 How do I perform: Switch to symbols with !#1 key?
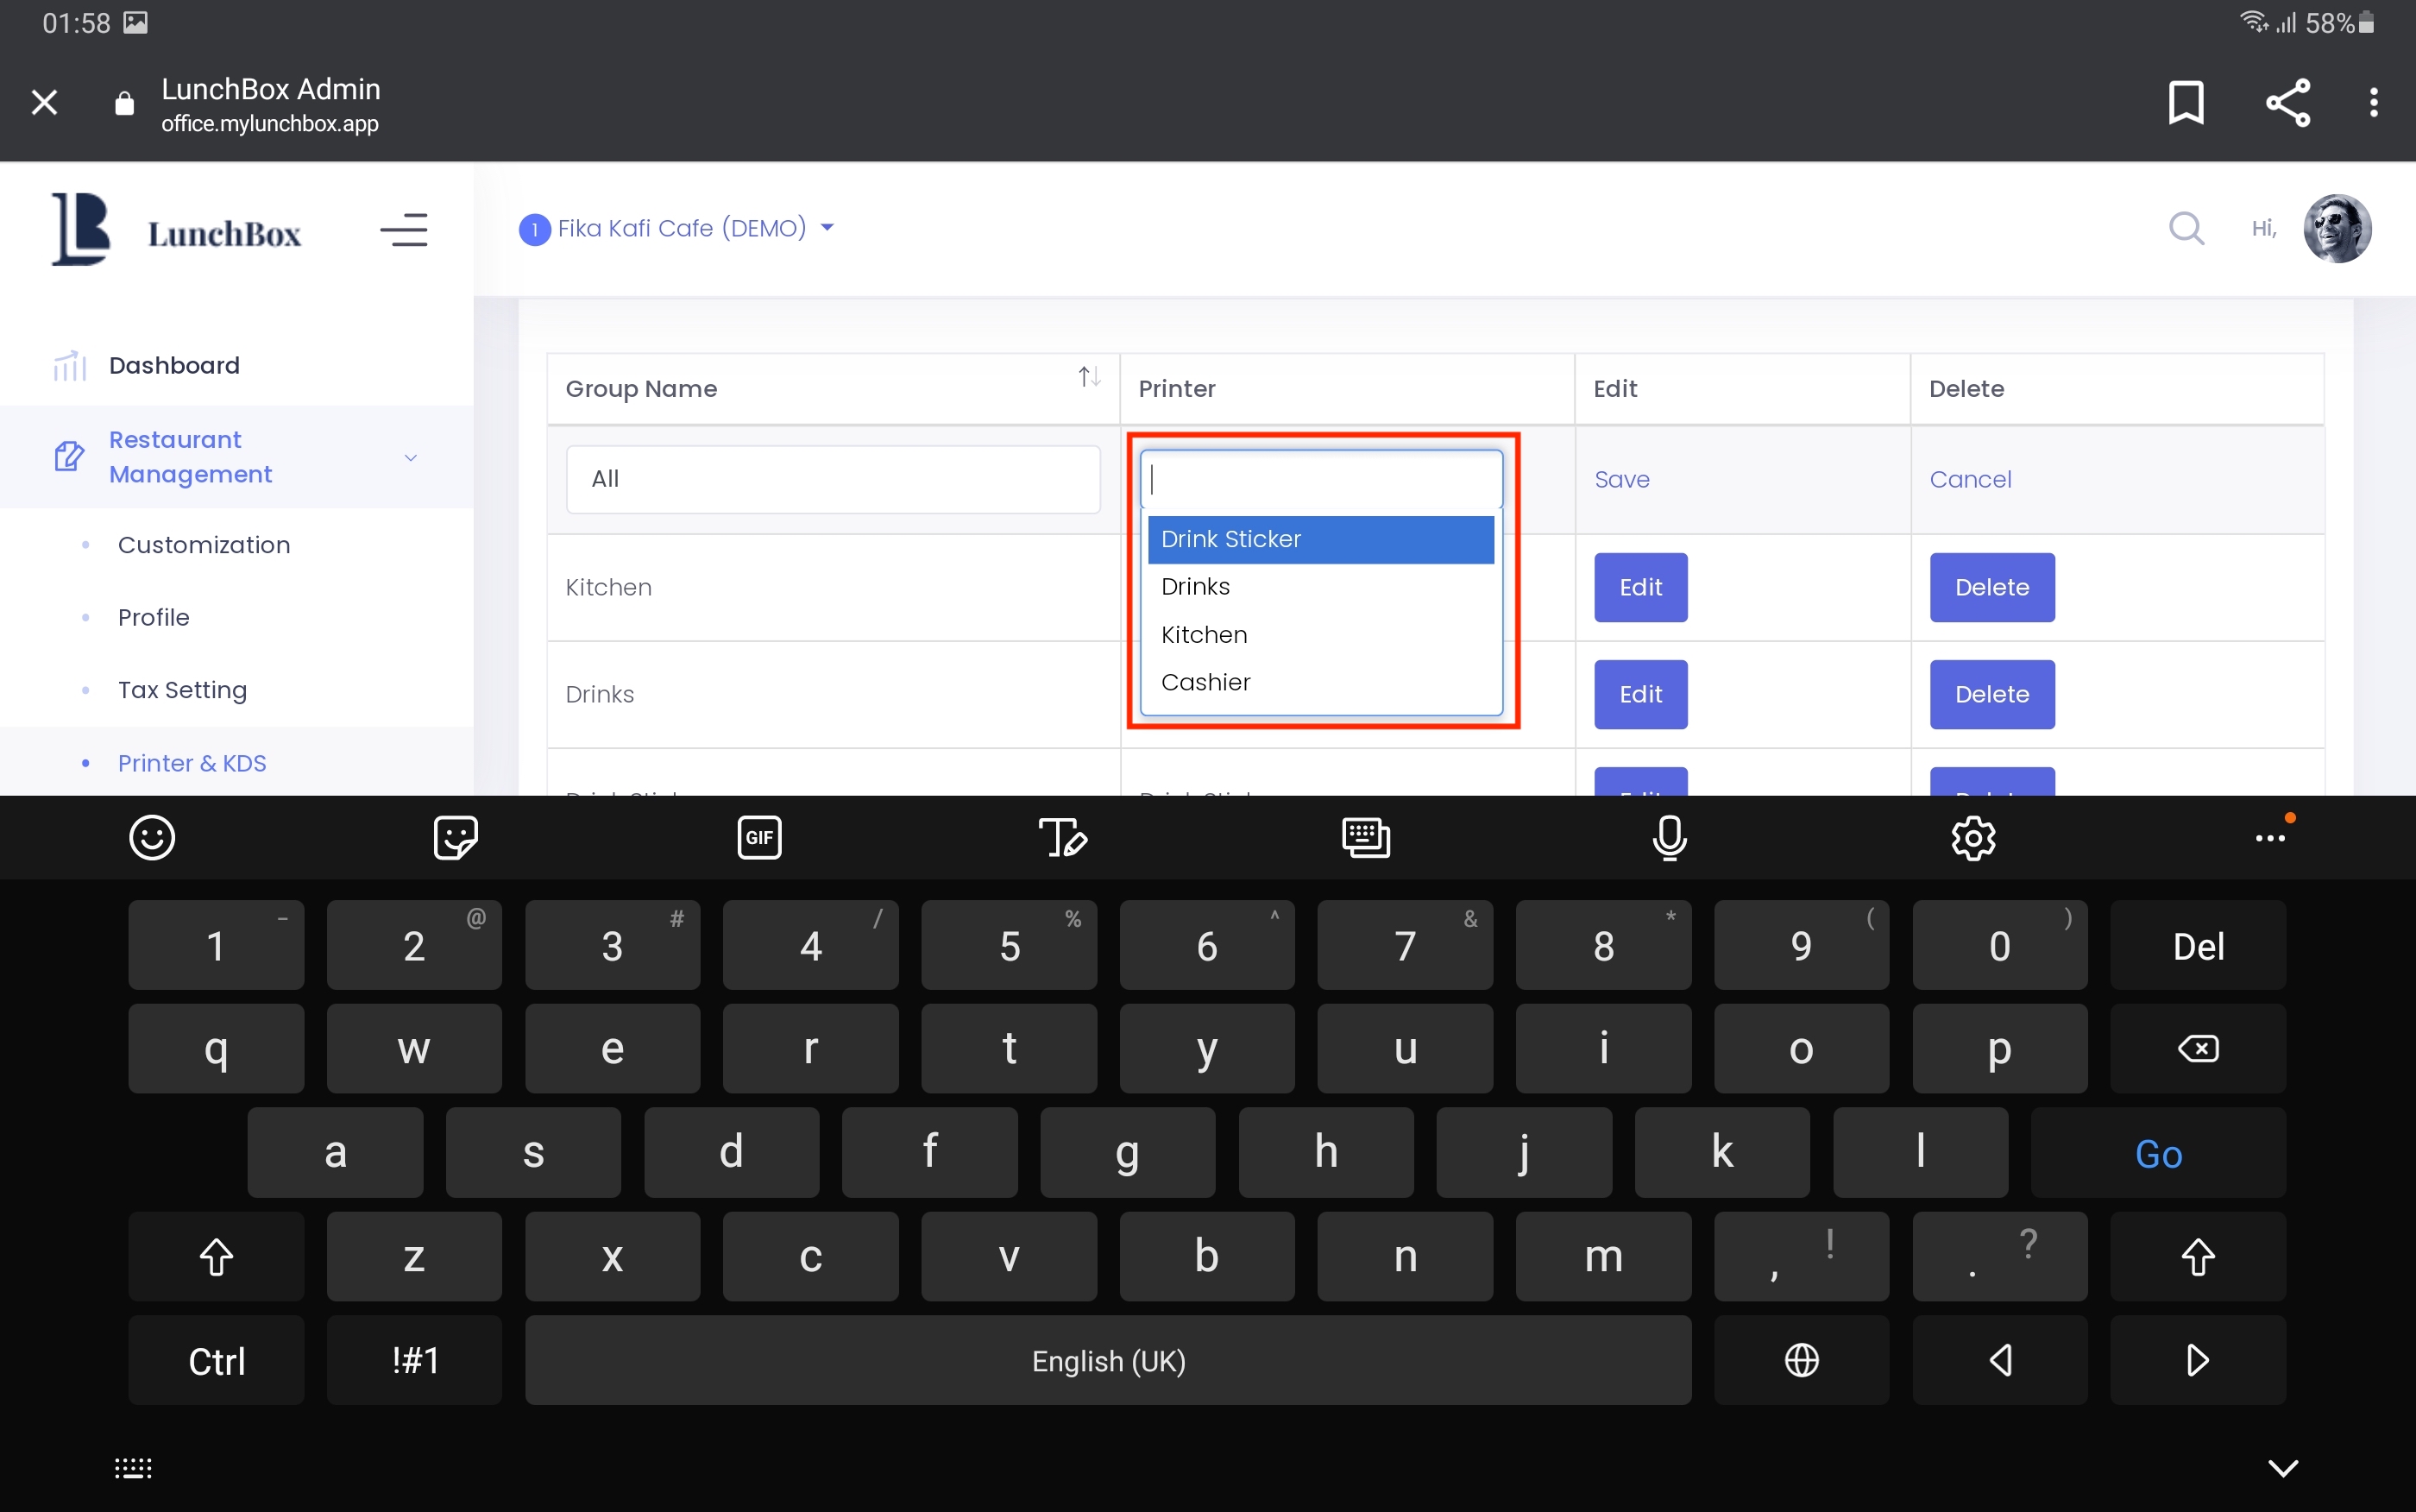(414, 1361)
